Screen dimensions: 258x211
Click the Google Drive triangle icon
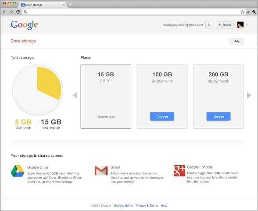18,171
